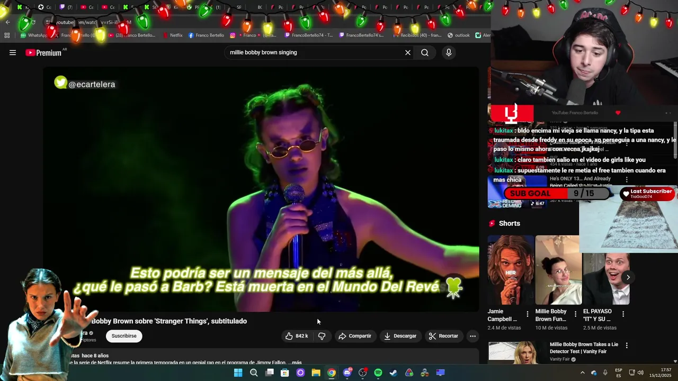The height and width of the screenshot is (381, 678).
Task: Show hidden system tray icons
Action: pos(582,373)
